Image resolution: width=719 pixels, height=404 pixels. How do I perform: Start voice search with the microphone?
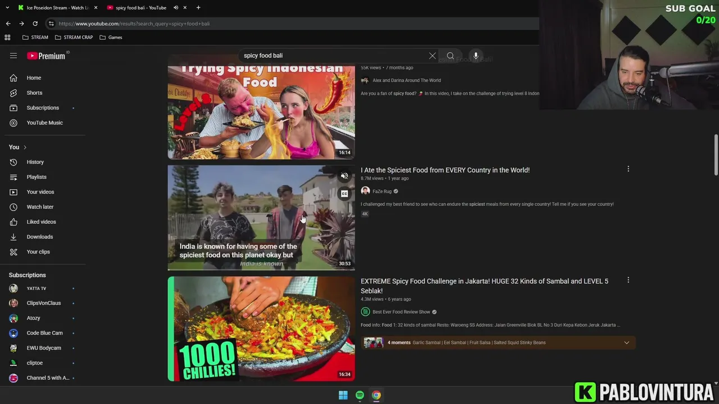[476, 56]
